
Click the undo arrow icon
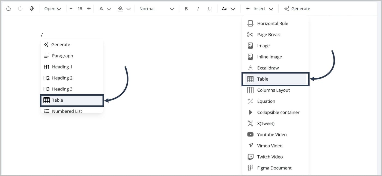tap(8, 9)
